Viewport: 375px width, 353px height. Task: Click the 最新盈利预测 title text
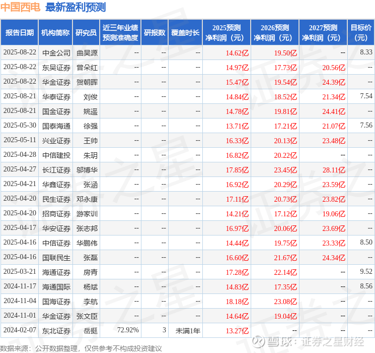[76, 7]
